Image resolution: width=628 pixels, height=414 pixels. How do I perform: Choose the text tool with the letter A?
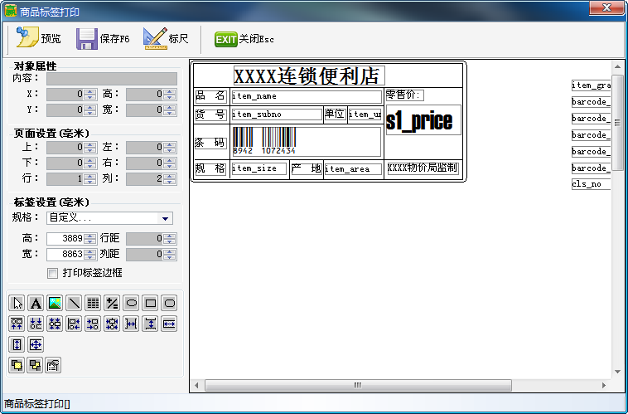pos(36,303)
